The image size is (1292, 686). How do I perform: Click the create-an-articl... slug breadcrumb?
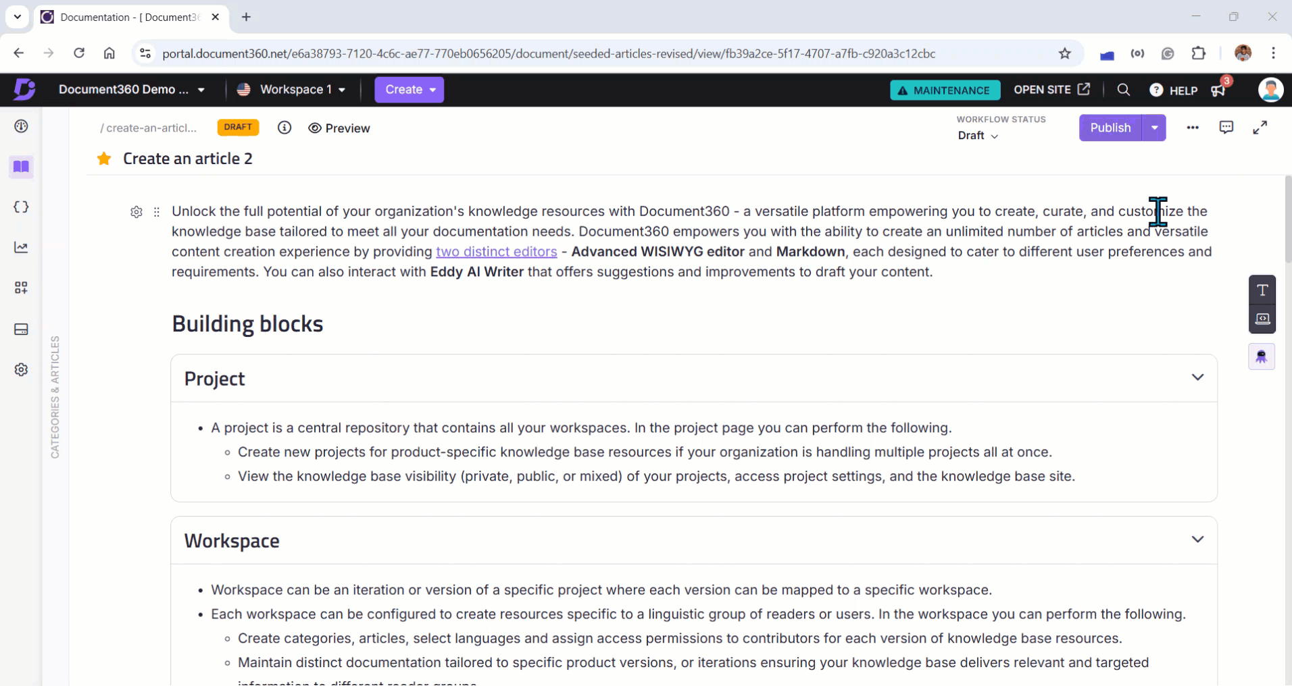click(149, 128)
